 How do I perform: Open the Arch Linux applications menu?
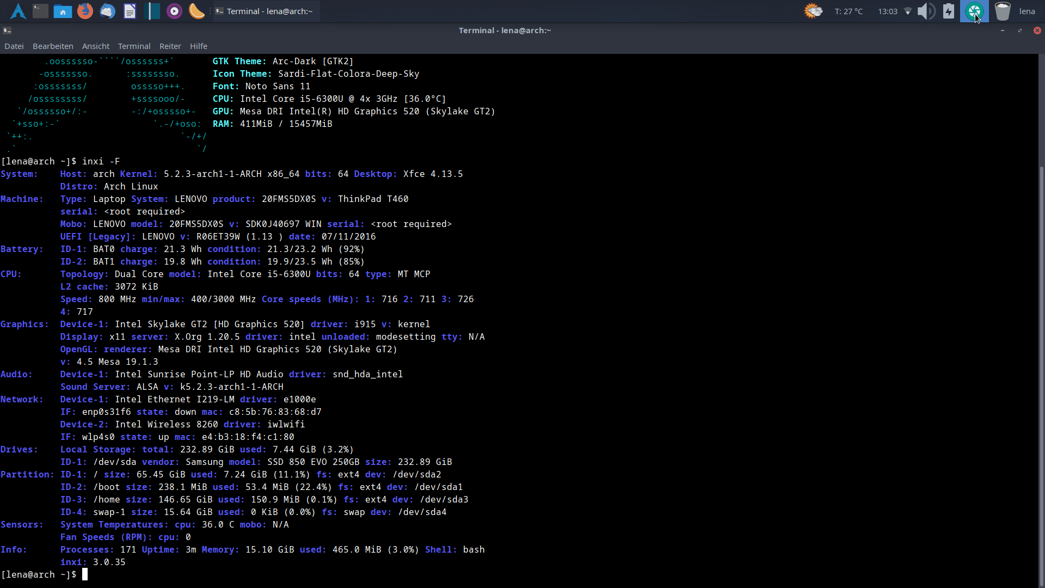pos(18,11)
